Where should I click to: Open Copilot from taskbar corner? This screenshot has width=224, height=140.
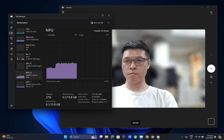click(220, 137)
